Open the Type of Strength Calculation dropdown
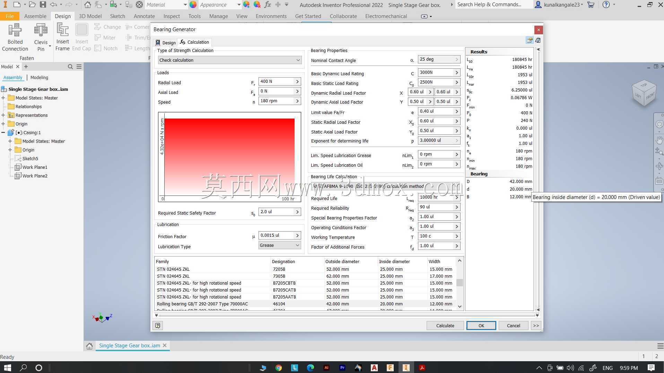Screen dimensions: 664x373 pos(229,60)
